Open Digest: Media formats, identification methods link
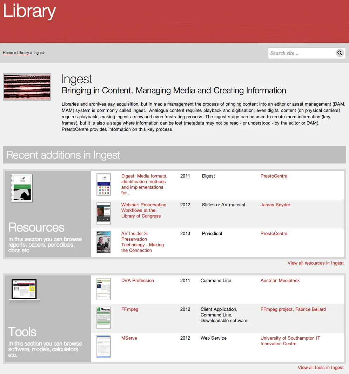Image resolution: width=349 pixels, height=374 pixels. (144, 185)
